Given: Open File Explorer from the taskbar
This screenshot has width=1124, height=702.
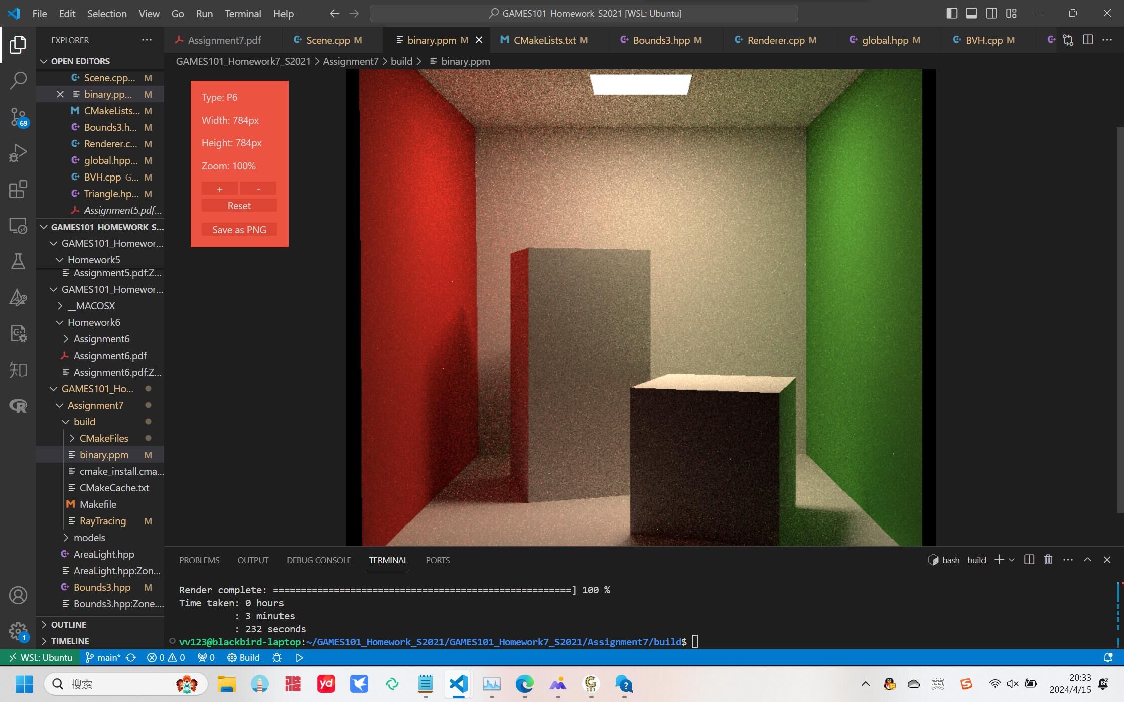Looking at the screenshot, I should [x=226, y=684].
